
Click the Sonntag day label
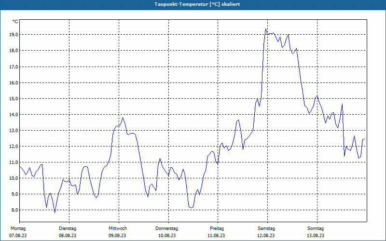(316, 228)
